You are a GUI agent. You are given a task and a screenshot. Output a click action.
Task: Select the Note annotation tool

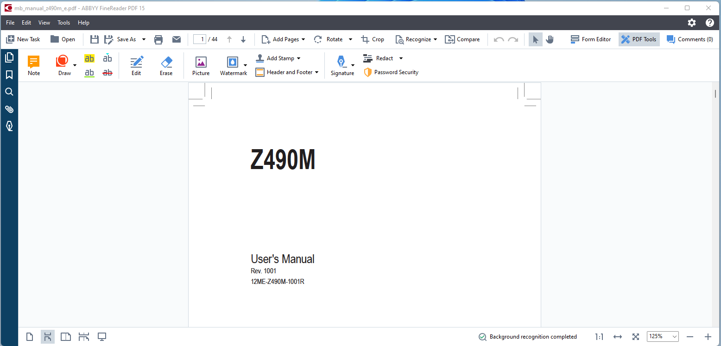34,65
